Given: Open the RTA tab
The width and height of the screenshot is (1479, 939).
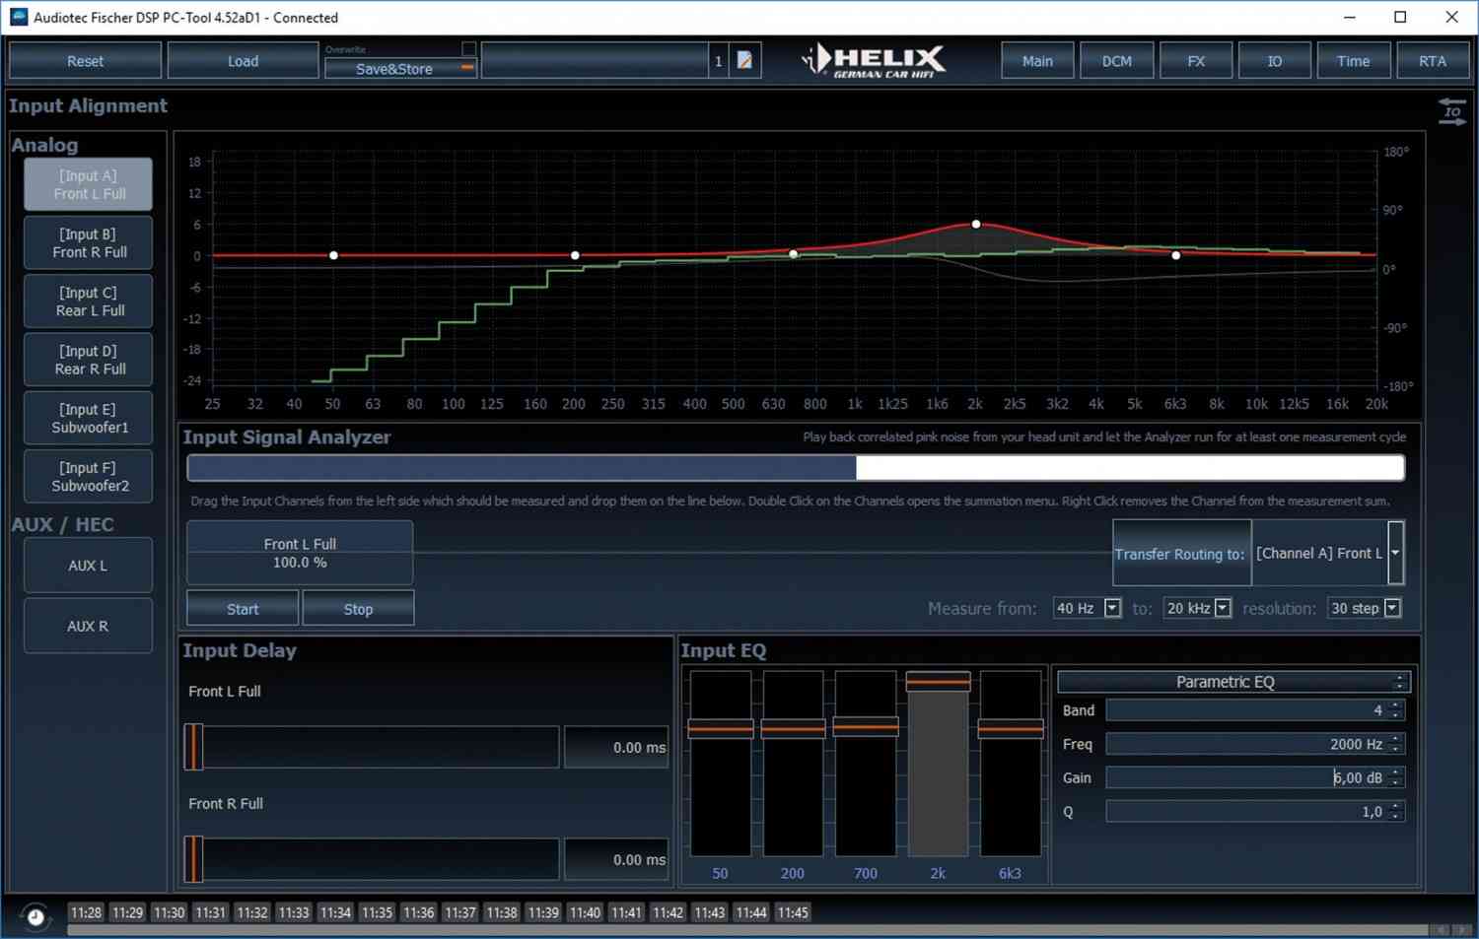Looking at the screenshot, I should point(1432,61).
